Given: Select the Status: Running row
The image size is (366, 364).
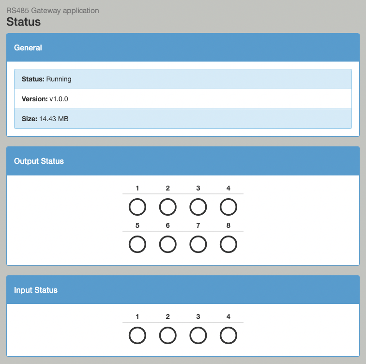Looking at the screenshot, I should [x=183, y=79].
